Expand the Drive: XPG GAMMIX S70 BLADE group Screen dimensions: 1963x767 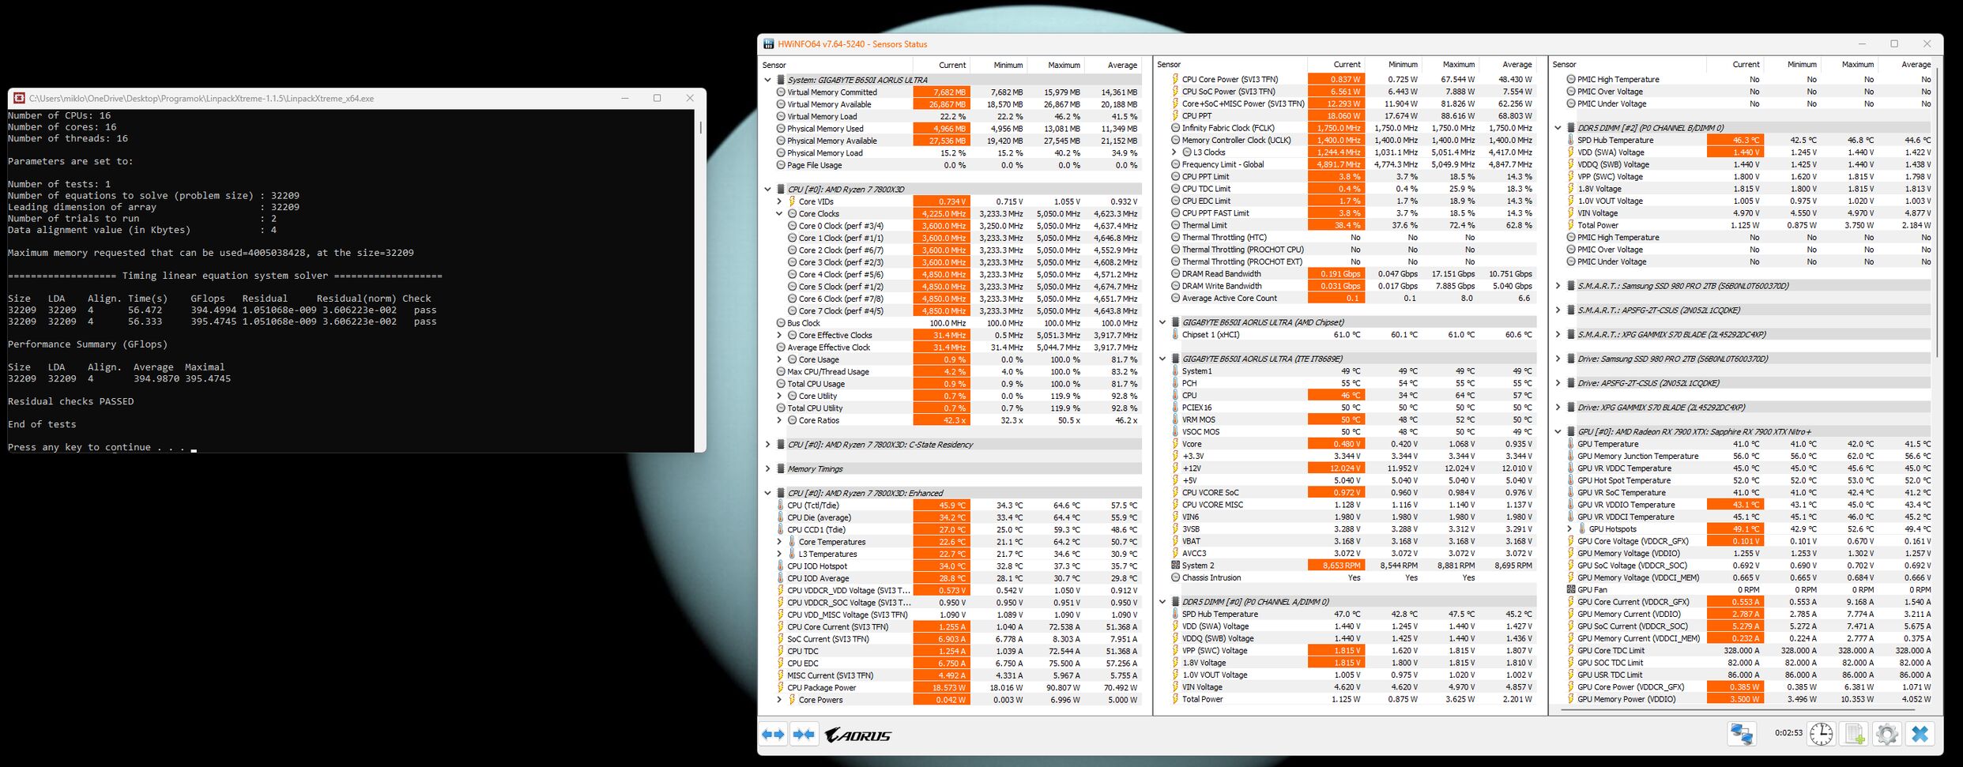(x=1558, y=408)
